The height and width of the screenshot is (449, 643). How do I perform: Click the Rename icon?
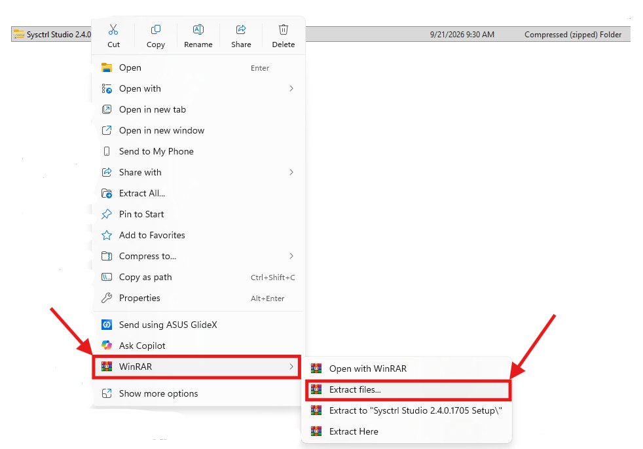(x=198, y=29)
